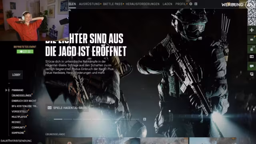Open the chat speech bubble icon
Screen dimensions: 256x144
(252, 66)
